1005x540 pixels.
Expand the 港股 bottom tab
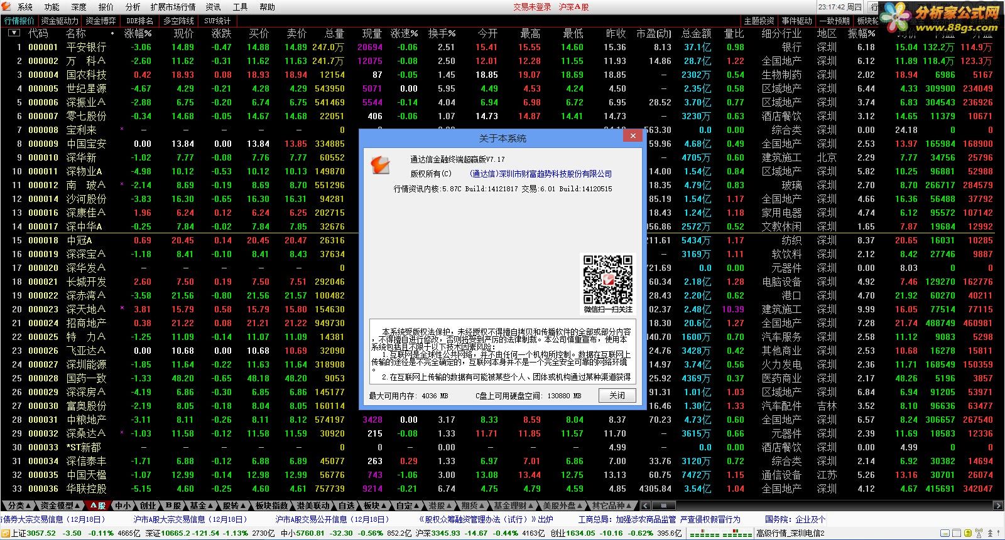coord(440,506)
